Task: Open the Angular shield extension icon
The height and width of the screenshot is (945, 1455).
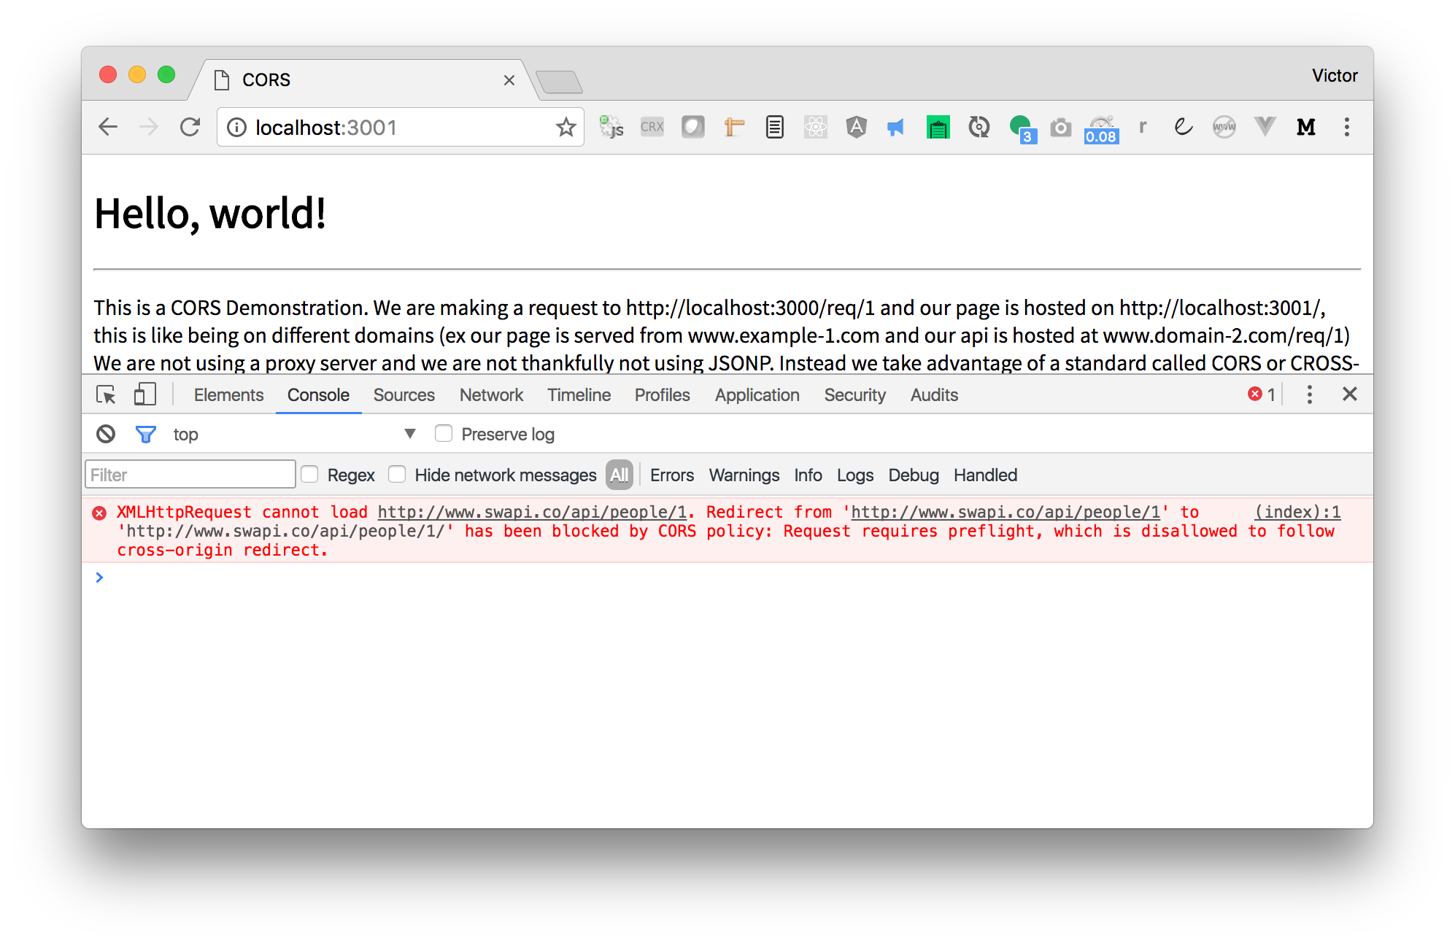Action: click(856, 128)
